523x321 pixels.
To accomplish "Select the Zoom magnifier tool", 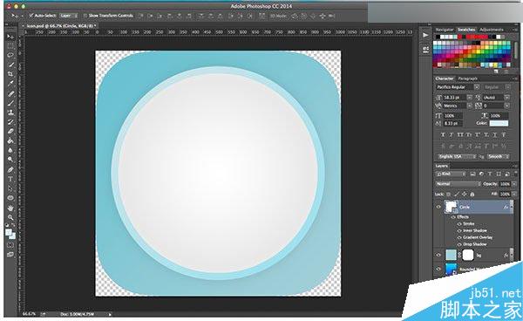I will point(10,217).
